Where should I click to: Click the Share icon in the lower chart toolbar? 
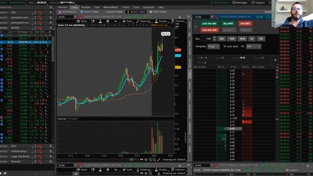pyautogui.click(x=82, y=170)
